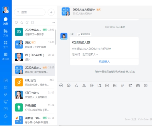Start the scissors screenshot tool
Viewport: 152px width, 126px height.
pos(84,86)
